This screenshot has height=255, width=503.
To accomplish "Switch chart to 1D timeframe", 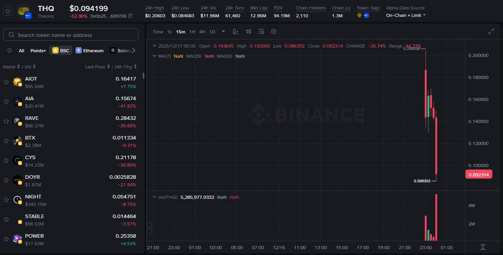I will pos(212,32).
